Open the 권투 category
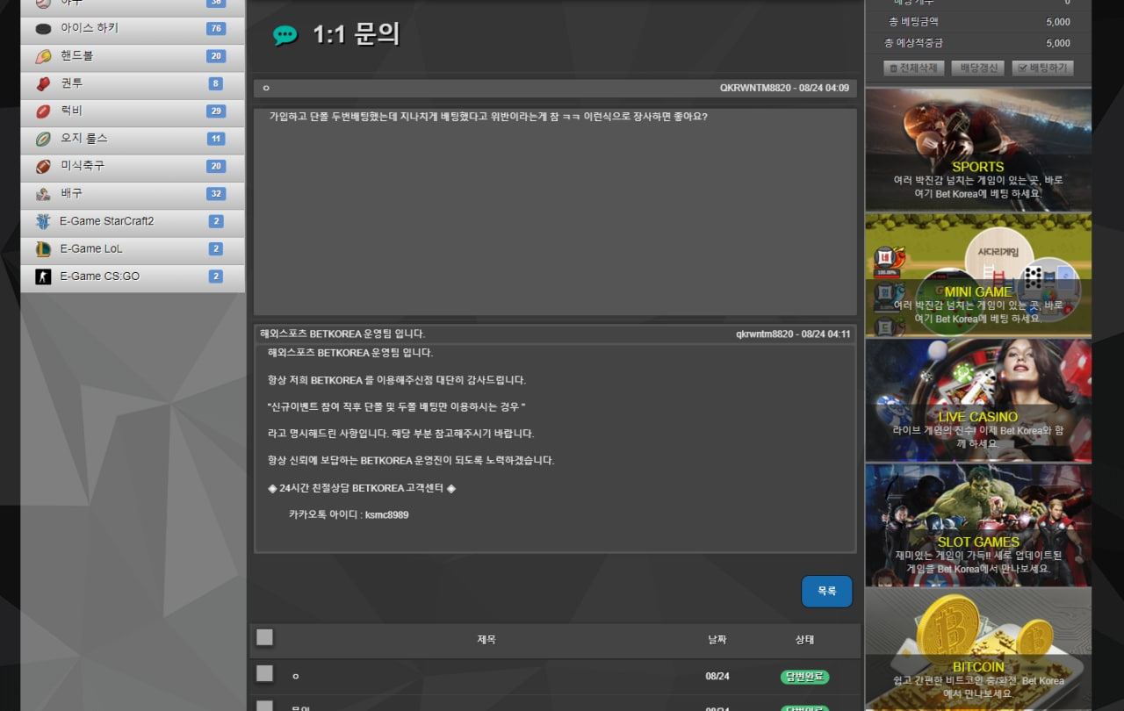 pos(133,83)
